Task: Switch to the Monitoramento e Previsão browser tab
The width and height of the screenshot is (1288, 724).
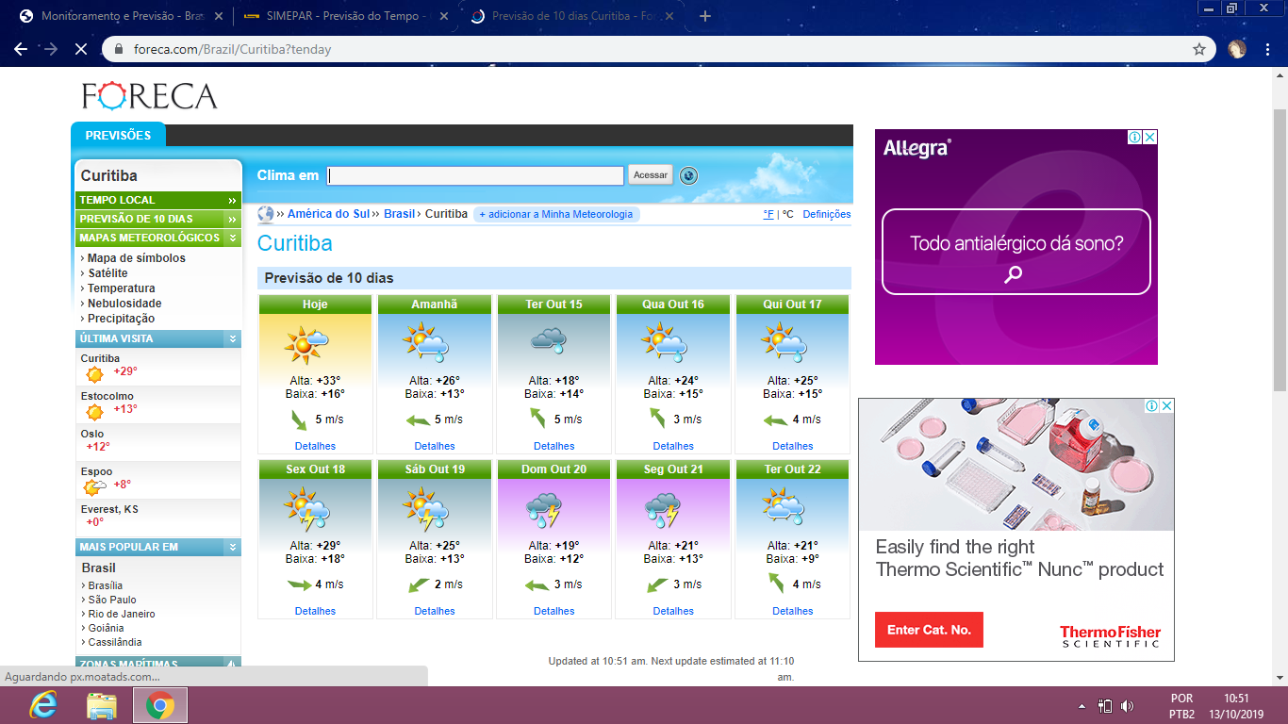Action: tap(120, 16)
